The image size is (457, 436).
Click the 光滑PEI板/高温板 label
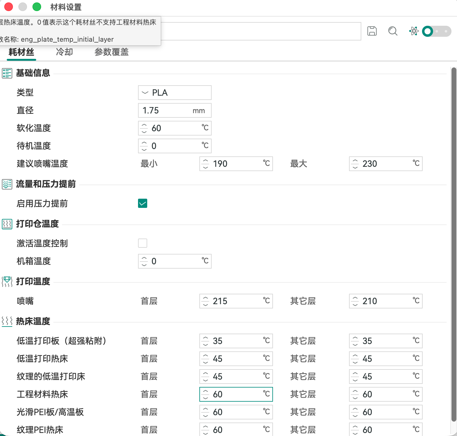point(50,412)
